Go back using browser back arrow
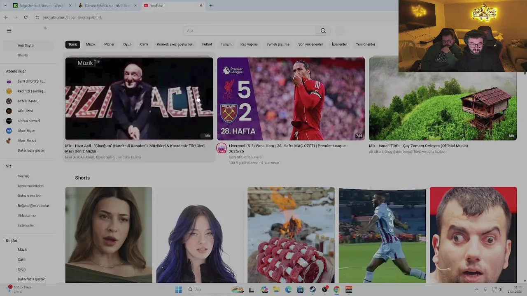Image resolution: width=527 pixels, height=296 pixels. tap(6, 17)
